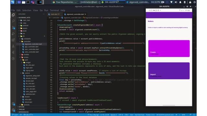The width and height of the screenshot is (207, 116).
Task: Open the Source Control view
Action: click(13, 27)
